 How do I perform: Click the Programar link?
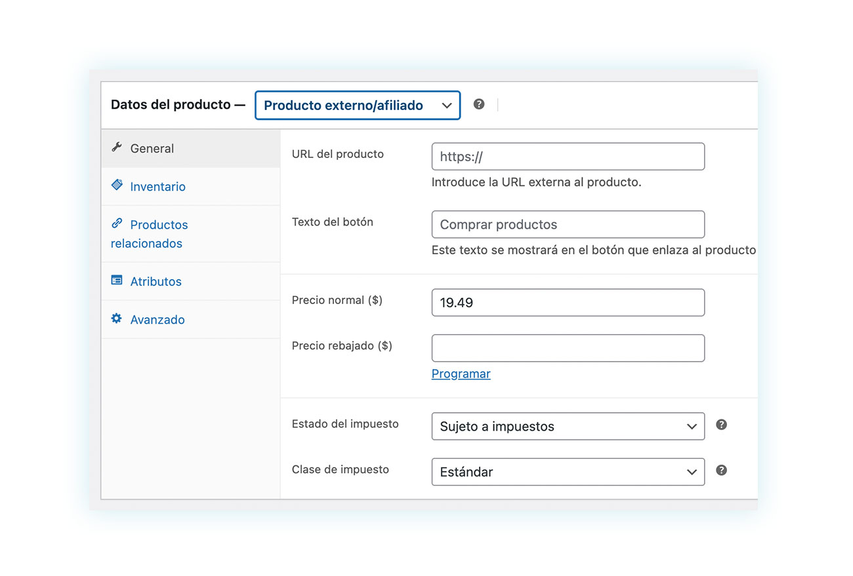point(461,374)
